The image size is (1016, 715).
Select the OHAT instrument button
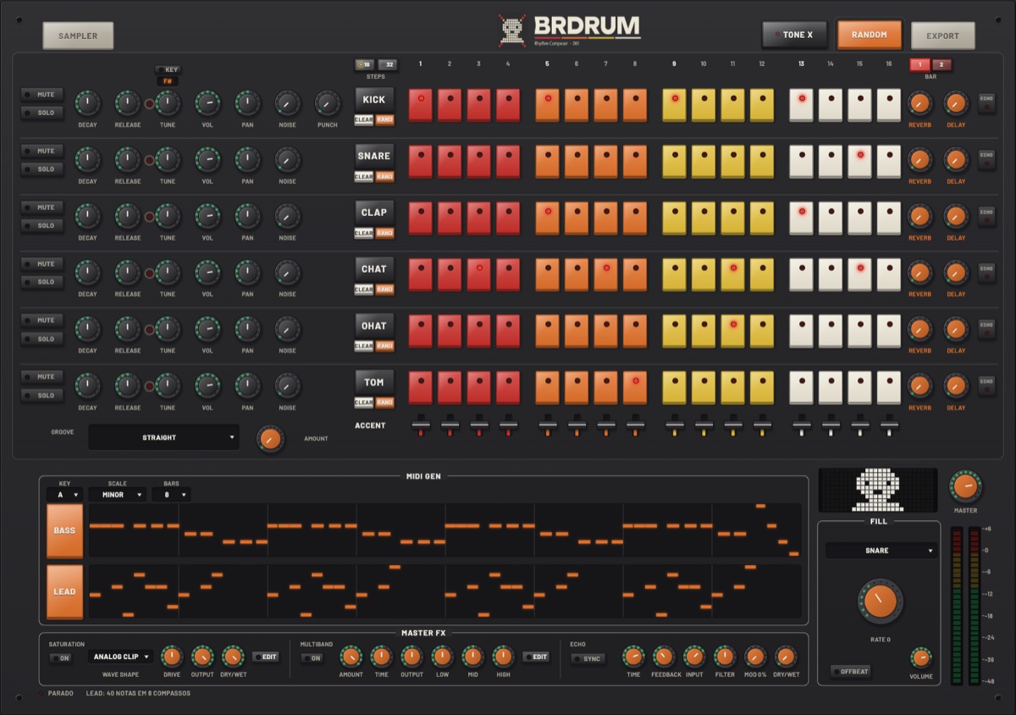pyautogui.click(x=373, y=325)
